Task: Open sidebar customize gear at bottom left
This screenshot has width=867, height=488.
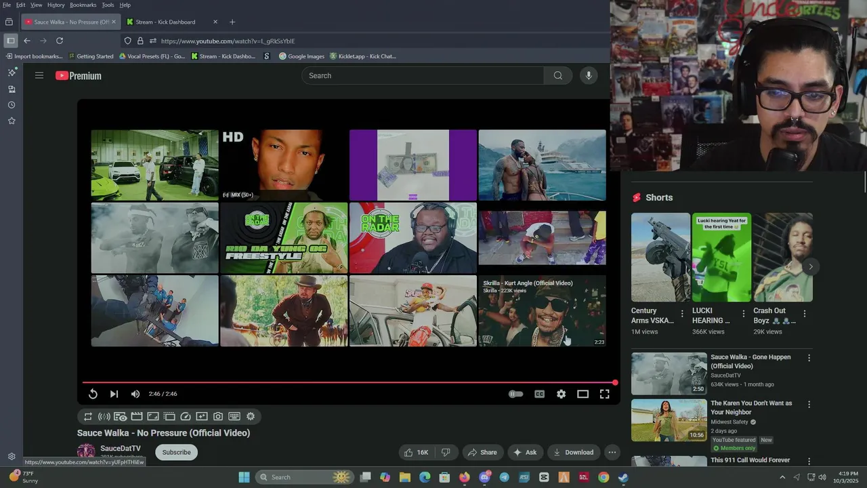Action: (12, 457)
